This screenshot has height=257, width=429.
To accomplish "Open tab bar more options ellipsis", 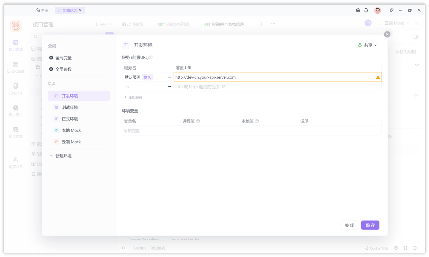I will click(x=273, y=24).
